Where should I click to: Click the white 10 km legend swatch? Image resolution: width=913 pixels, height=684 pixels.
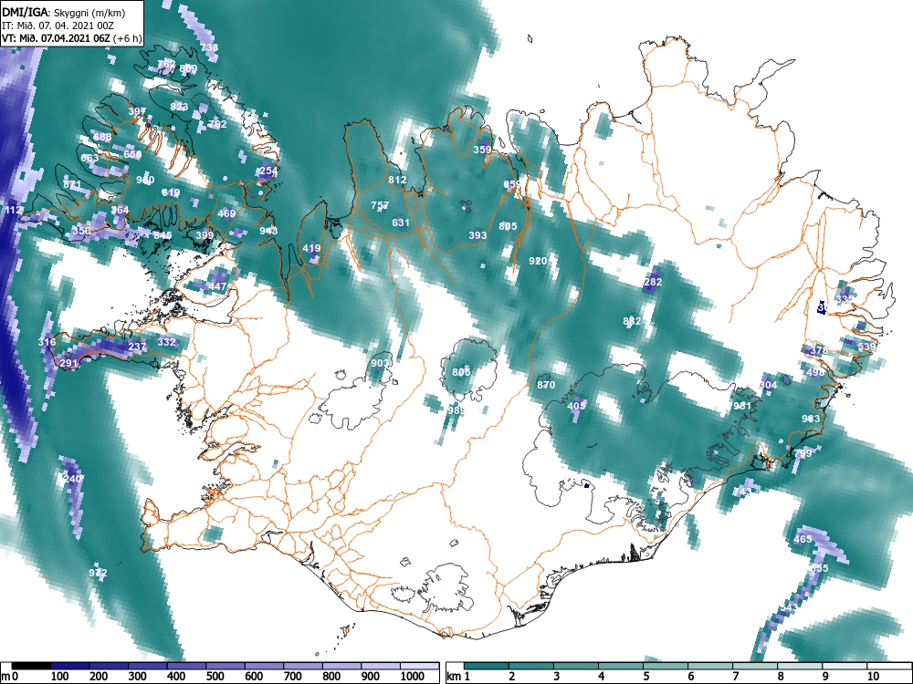click(888, 666)
